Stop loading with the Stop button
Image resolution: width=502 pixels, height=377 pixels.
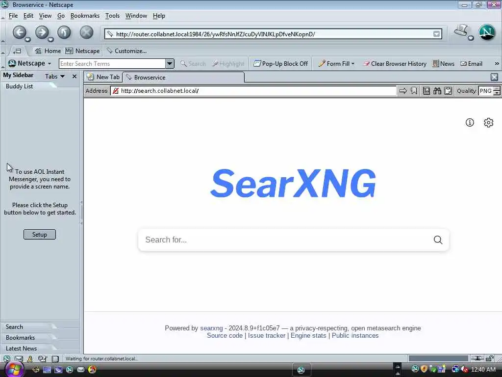pos(86,32)
